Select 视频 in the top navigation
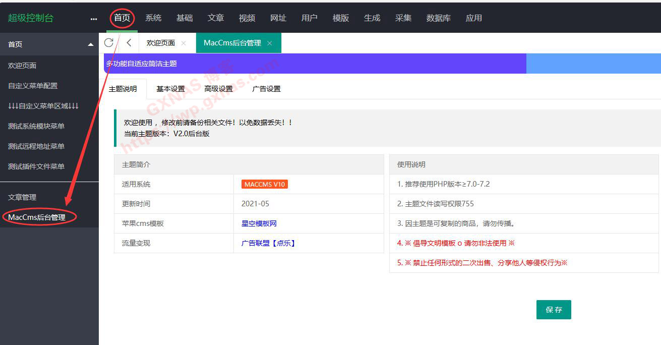The image size is (661, 345). coord(247,18)
